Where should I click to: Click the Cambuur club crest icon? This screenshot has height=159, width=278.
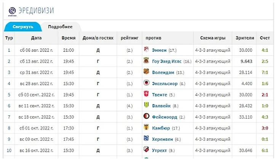click(146, 128)
